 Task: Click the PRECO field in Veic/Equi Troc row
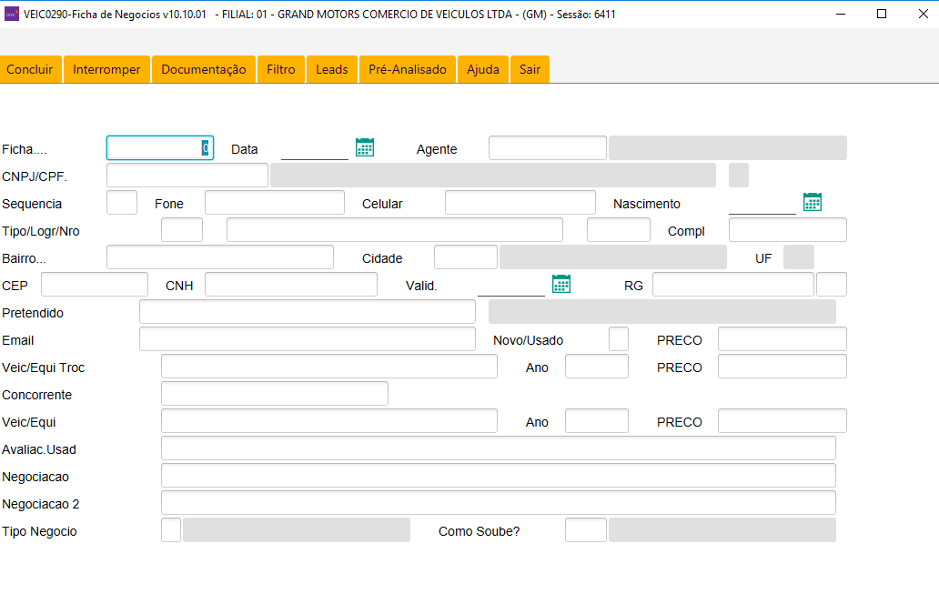click(x=782, y=366)
